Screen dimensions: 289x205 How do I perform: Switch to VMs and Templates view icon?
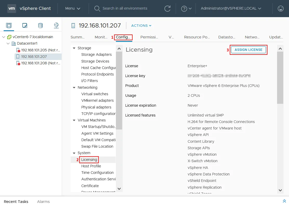[25, 25]
